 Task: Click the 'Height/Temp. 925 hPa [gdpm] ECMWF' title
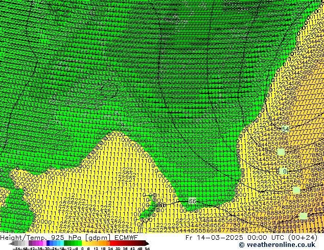(69, 237)
